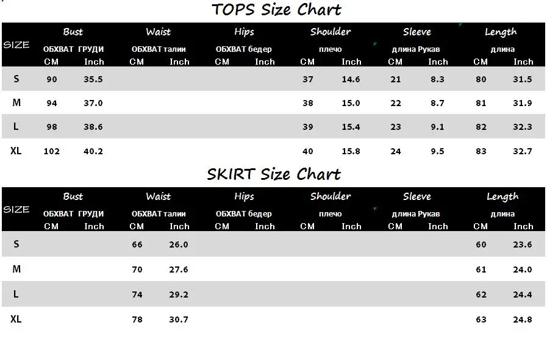Click skirt length value 24.4 inch
This screenshot has width=547, height=339.
[522, 294]
